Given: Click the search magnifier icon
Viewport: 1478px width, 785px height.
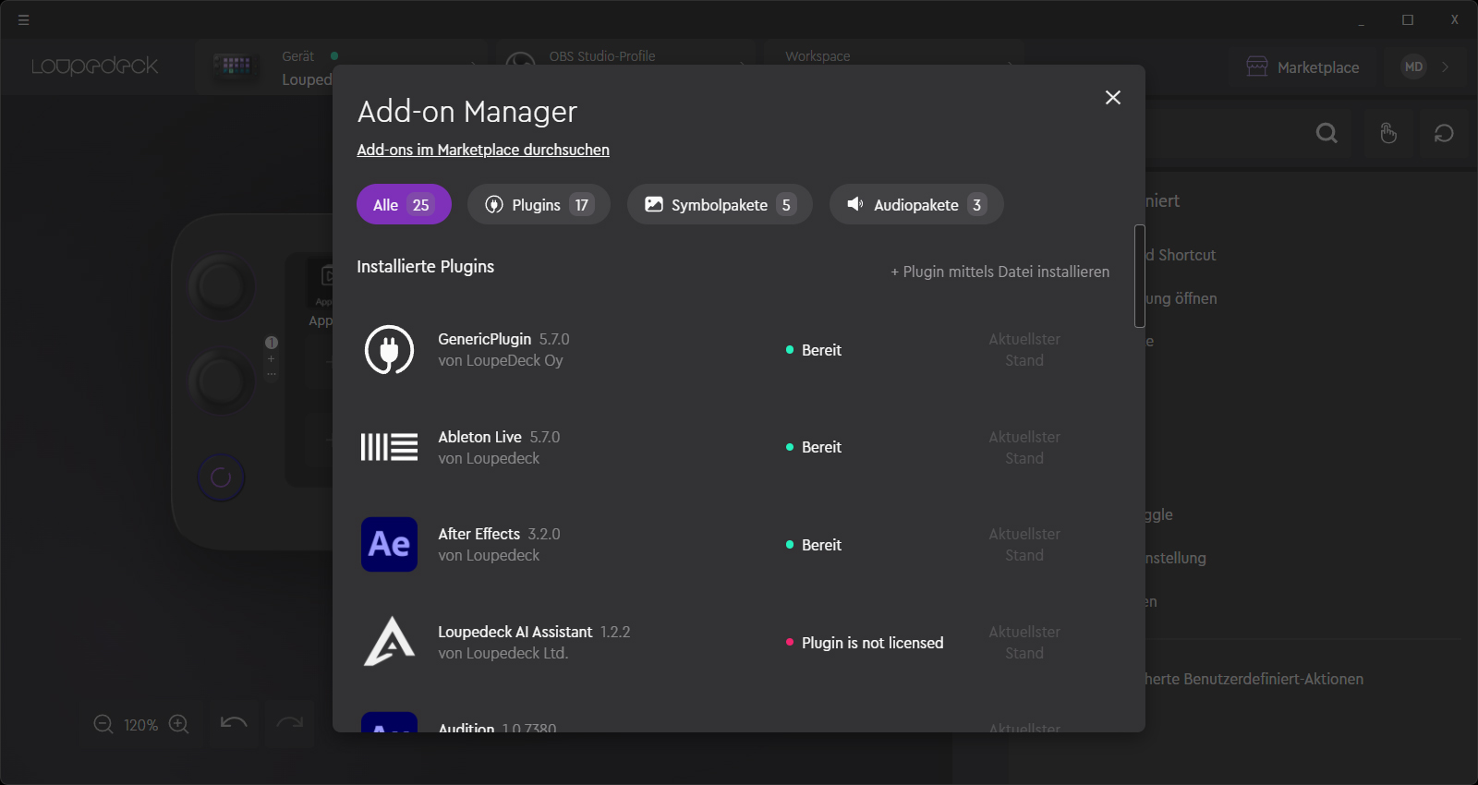Looking at the screenshot, I should (1327, 134).
